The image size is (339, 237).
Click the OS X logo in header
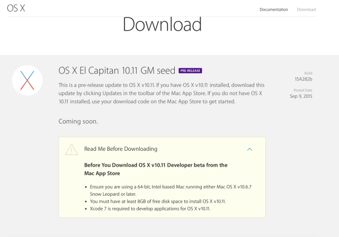(16, 8)
